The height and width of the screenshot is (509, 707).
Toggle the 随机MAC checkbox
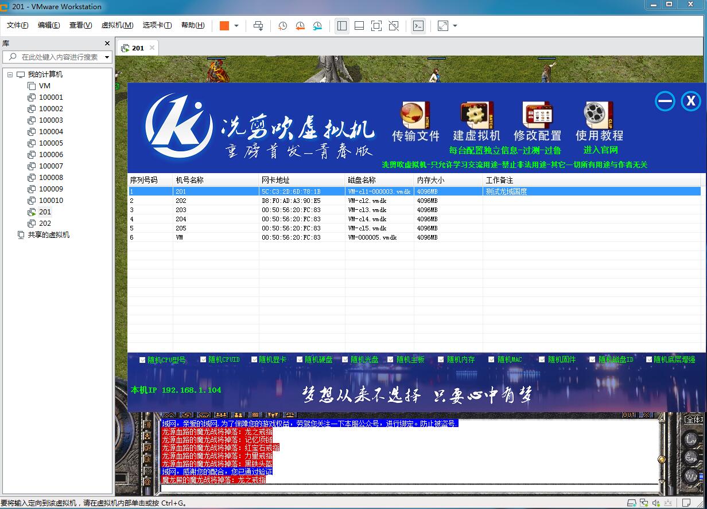[x=492, y=360]
